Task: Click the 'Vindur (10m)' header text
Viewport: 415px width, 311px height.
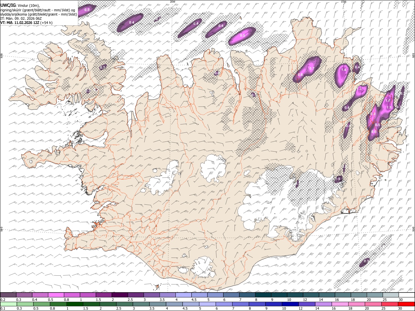Action: (x=29, y=6)
